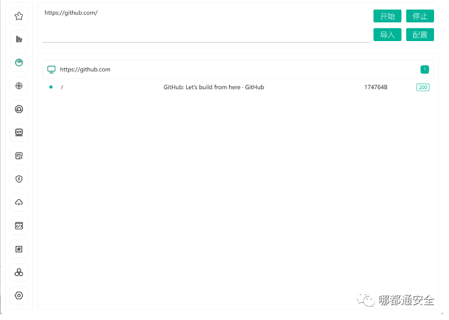Open the headset icon in sidebar
This screenshot has height=320, width=449.
[19, 109]
